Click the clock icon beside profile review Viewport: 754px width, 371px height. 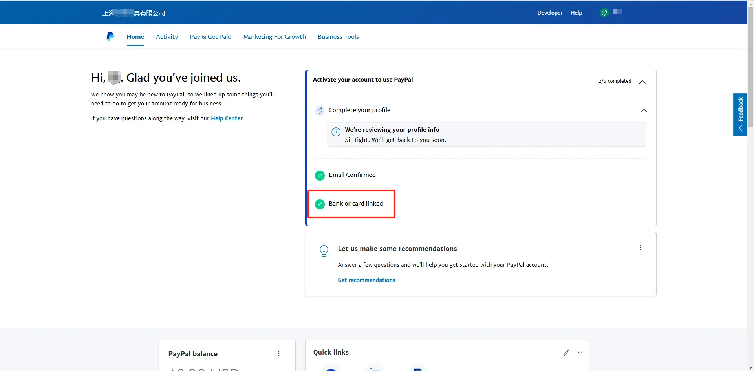tap(336, 132)
